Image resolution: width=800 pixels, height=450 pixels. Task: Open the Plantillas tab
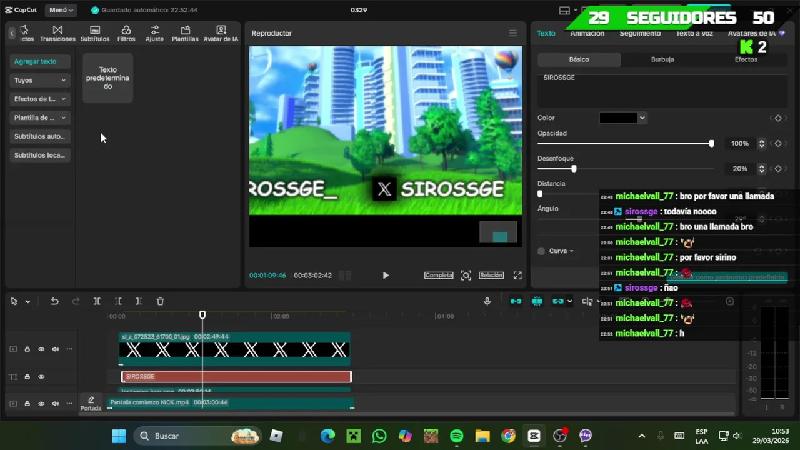(x=185, y=34)
